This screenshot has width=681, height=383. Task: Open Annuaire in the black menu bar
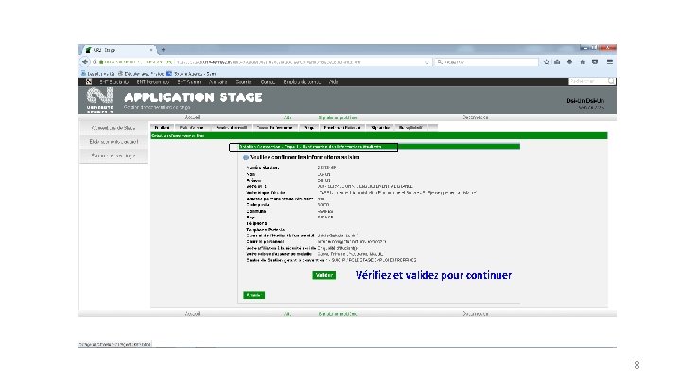pyautogui.click(x=218, y=81)
